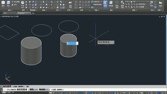Toggle lineweight display in status bar
The image size is (167, 94).
pyautogui.click(x=86, y=93)
